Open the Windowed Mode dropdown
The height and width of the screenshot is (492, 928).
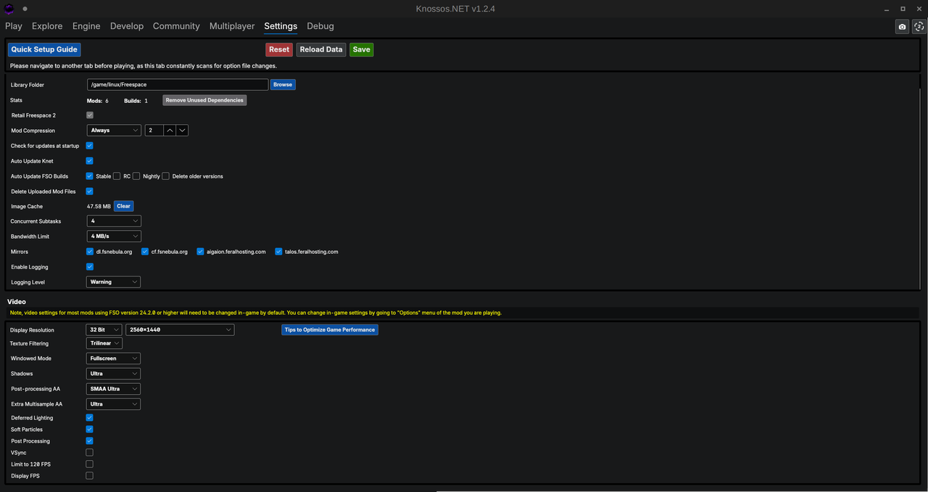(114, 358)
